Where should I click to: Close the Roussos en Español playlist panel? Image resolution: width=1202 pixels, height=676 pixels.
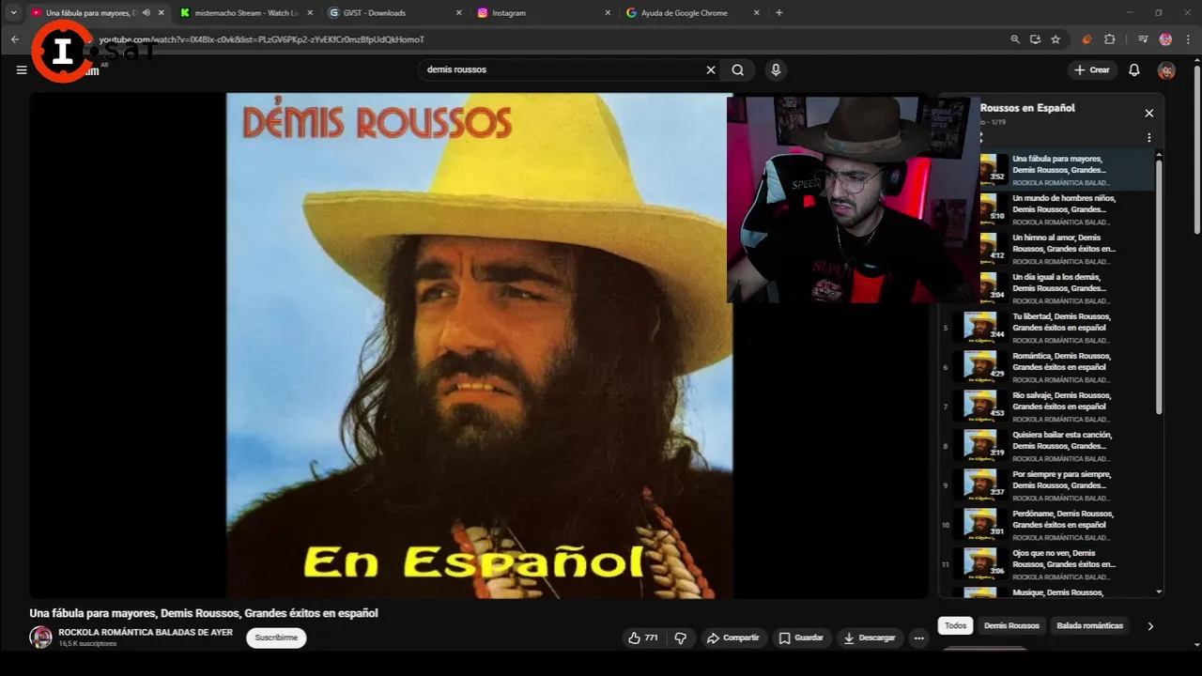pyautogui.click(x=1148, y=113)
